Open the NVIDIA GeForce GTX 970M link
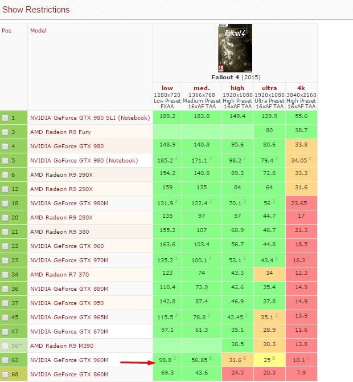Screen dimensions: 353x382 coord(69,261)
